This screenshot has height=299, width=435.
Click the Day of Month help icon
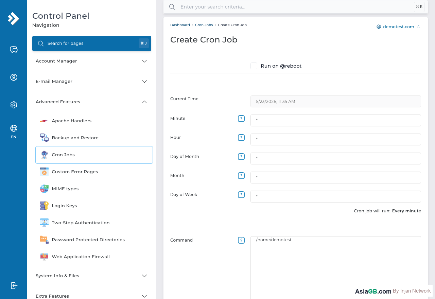241,157
